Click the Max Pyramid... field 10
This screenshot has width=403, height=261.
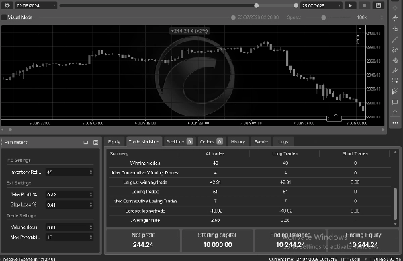tap(69, 237)
